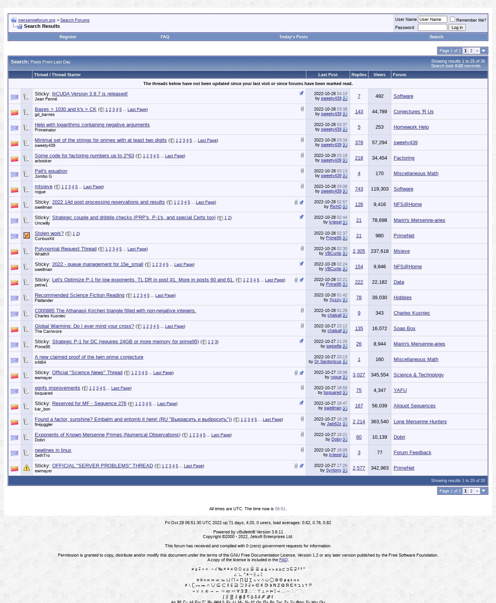Click paperclip icon in Polynomial Request Thread row
The width and height of the screenshot is (496, 603).
point(302,249)
